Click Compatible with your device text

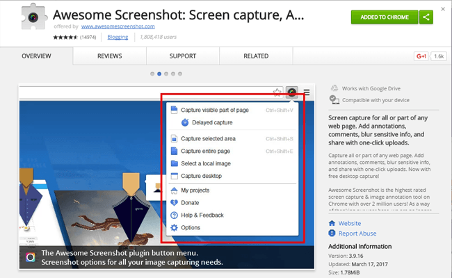pos(376,100)
